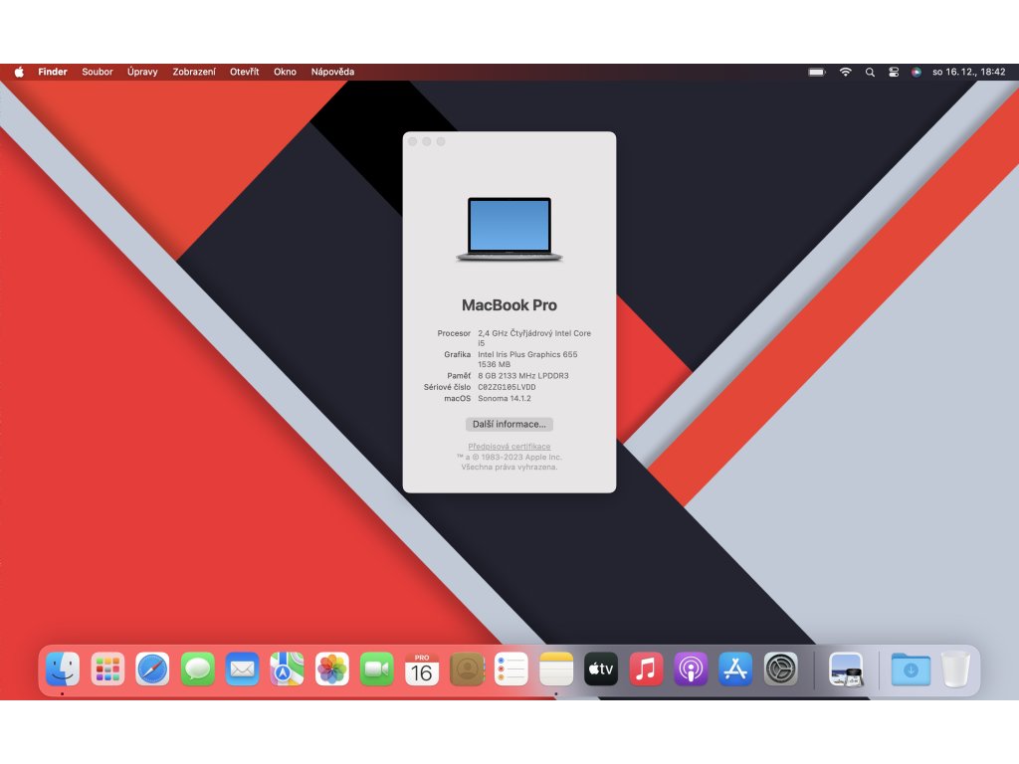This screenshot has height=764, width=1019.
Task: Start FaceTime from the Dock
Action: (x=377, y=668)
